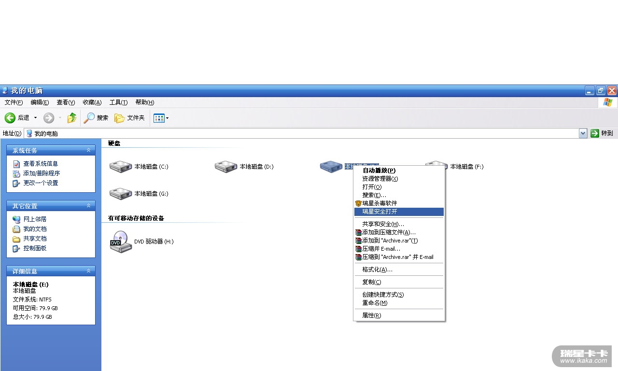Open the Forward button history dropdown arrow
Screen dimensions: 618x371
point(60,118)
